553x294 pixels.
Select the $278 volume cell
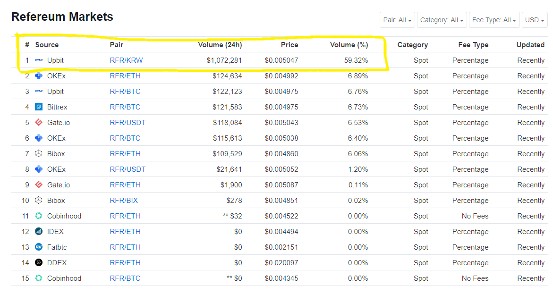pos(234,200)
